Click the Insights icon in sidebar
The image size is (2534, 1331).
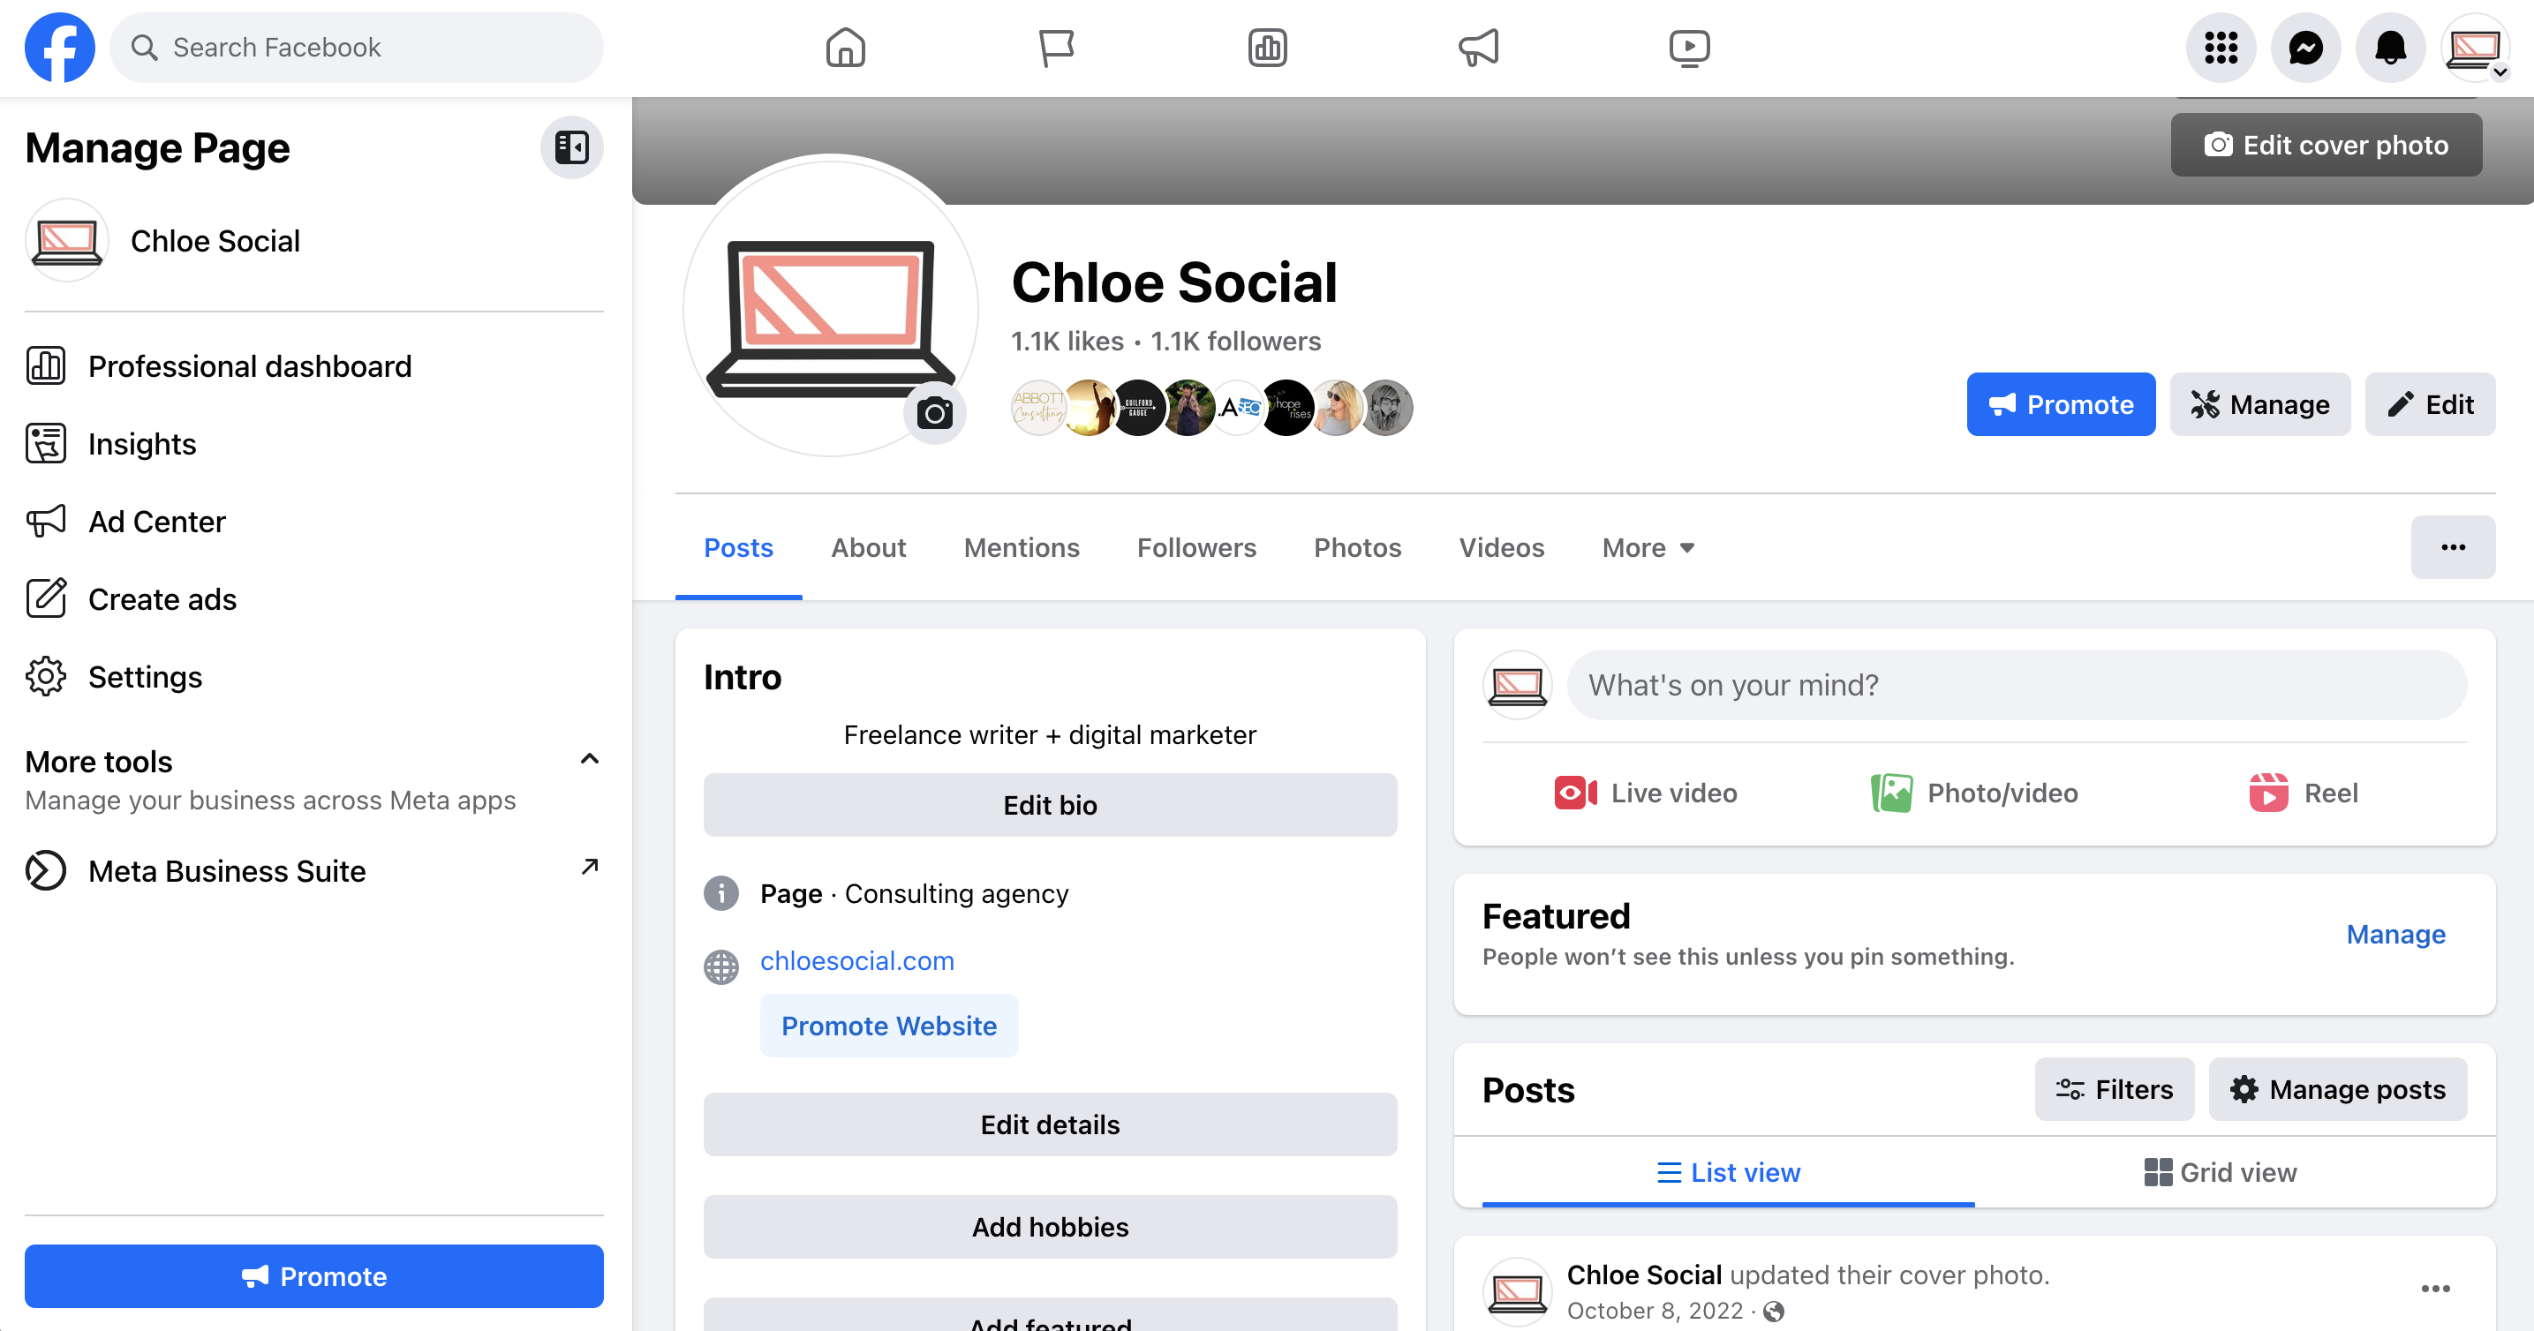pos(47,442)
